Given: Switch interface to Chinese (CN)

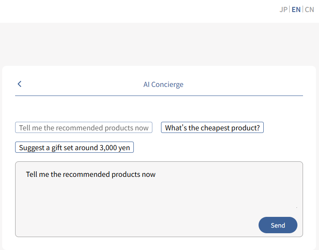Looking at the screenshot, I should 309,9.
